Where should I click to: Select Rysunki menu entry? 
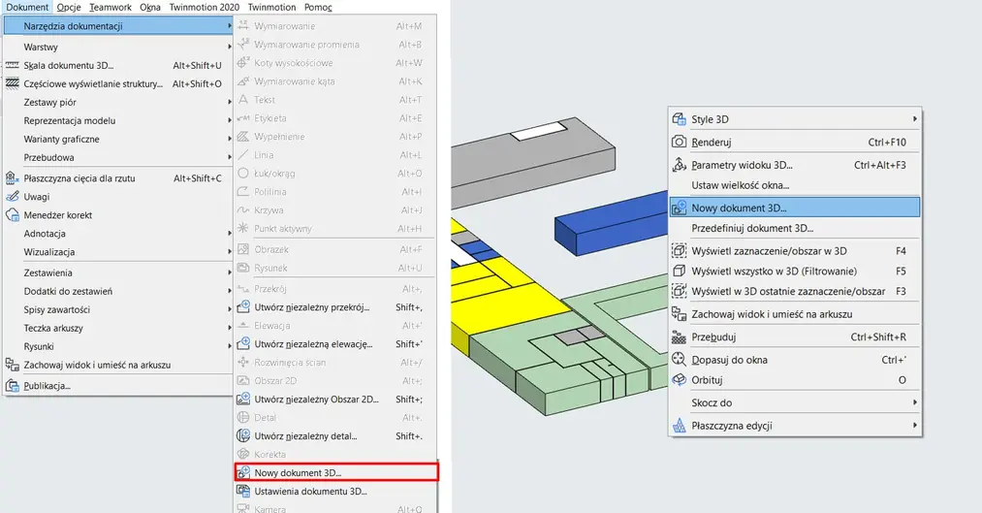point(118,346)
